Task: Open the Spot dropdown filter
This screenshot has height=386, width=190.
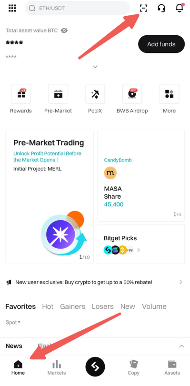Action: click(13, 322)
